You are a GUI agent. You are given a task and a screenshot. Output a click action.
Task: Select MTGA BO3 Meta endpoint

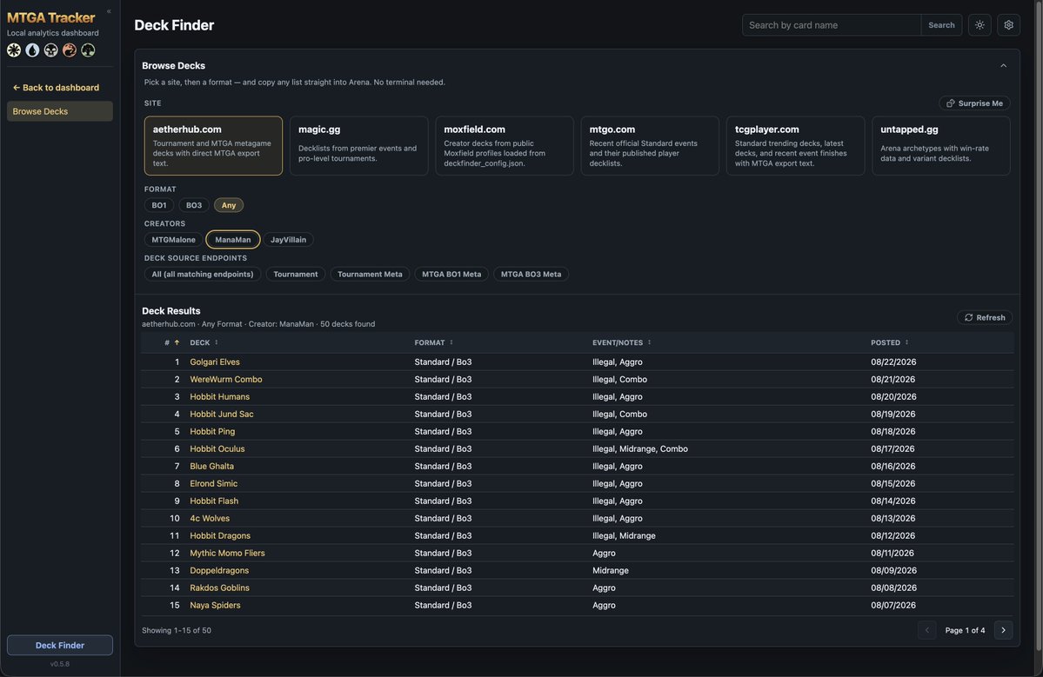[x=531, y=275]
